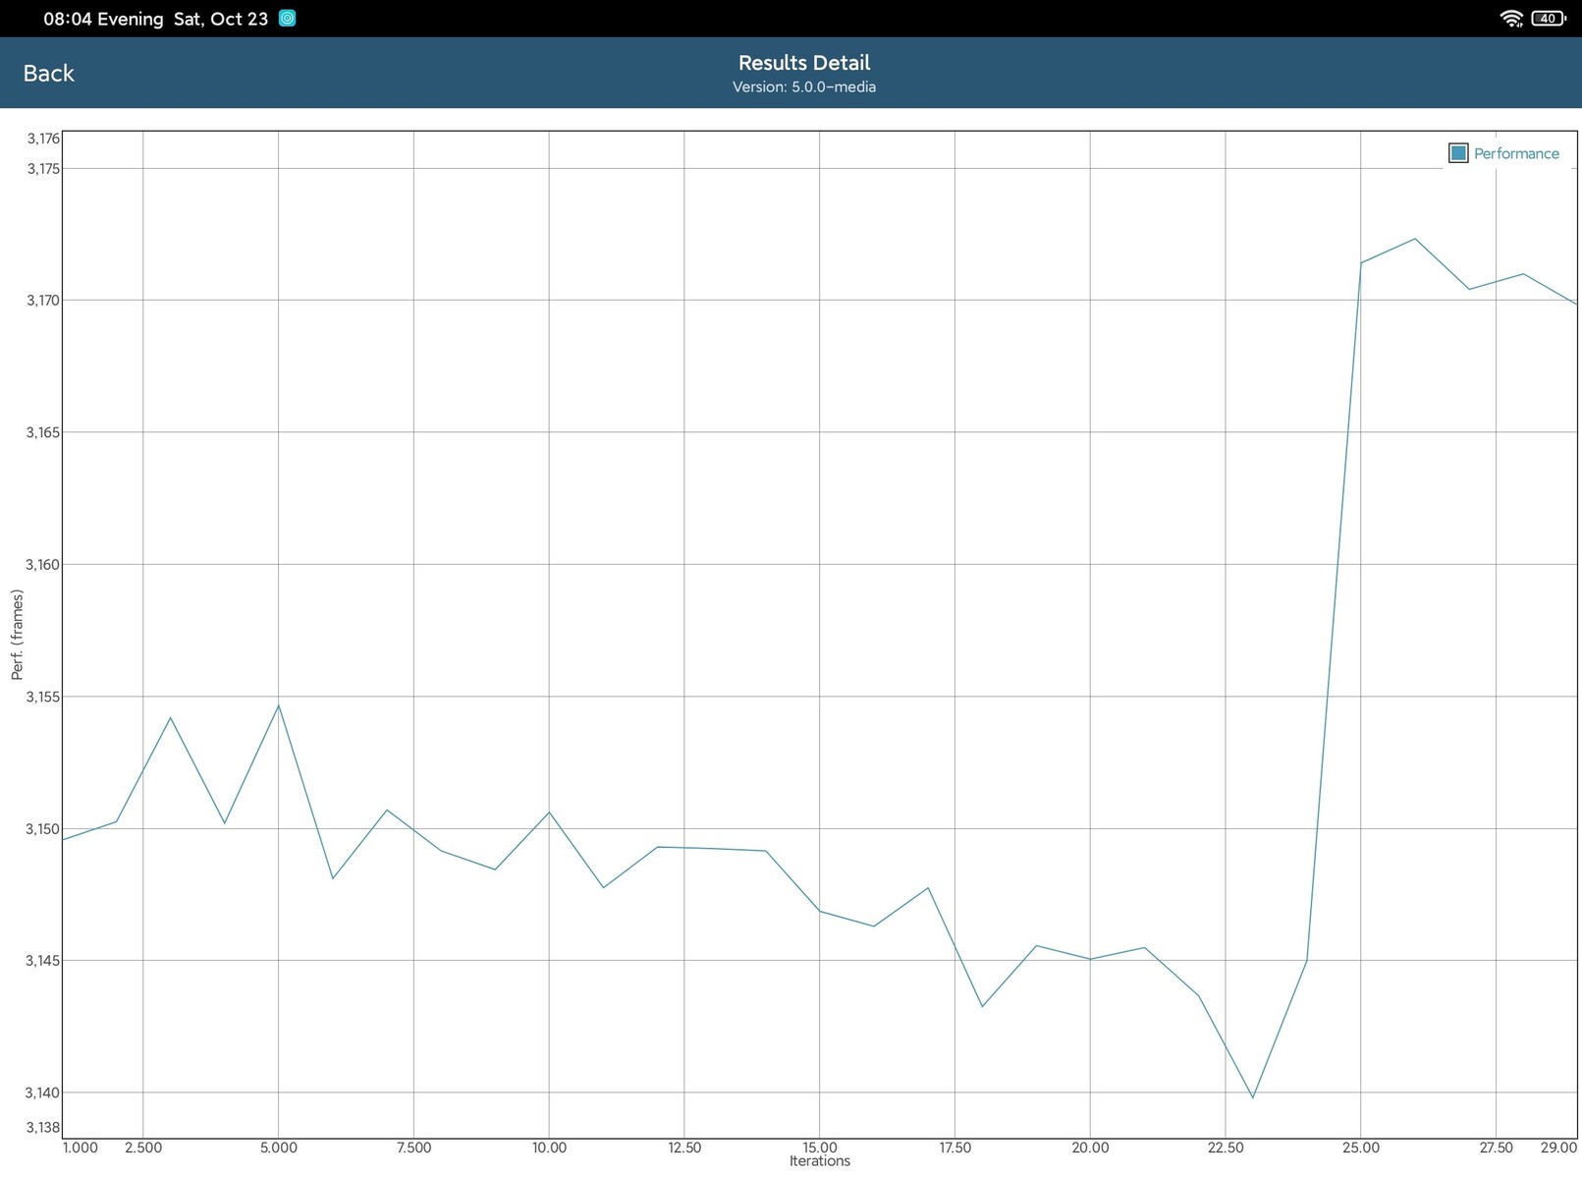Click the 29.00 x-axis tick label

coord(1558,1148)
